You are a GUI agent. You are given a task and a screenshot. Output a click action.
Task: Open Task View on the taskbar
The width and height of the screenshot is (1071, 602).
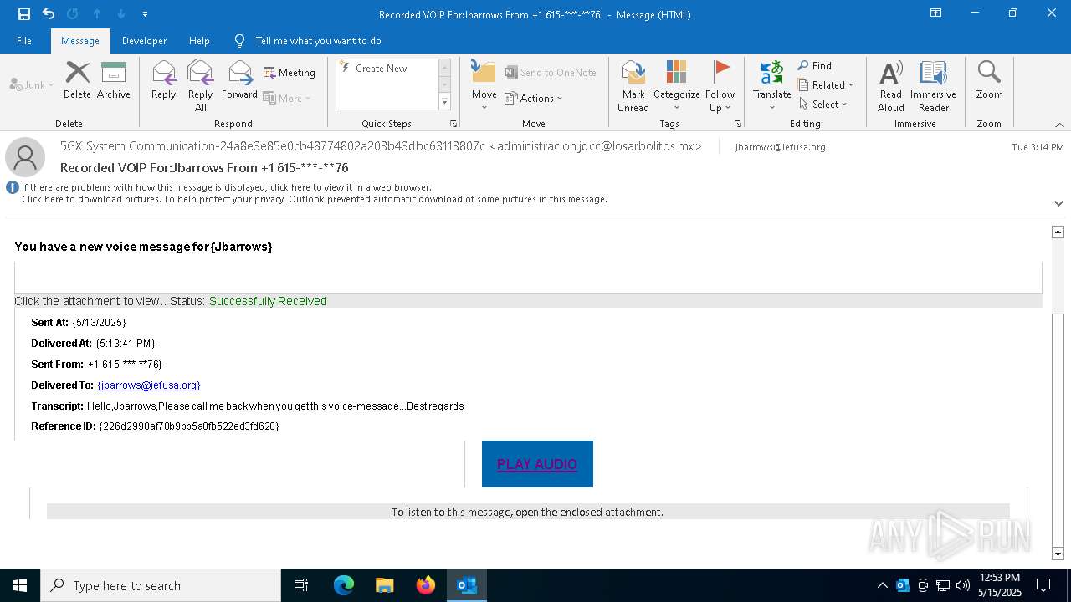click(x=301, y=585)
